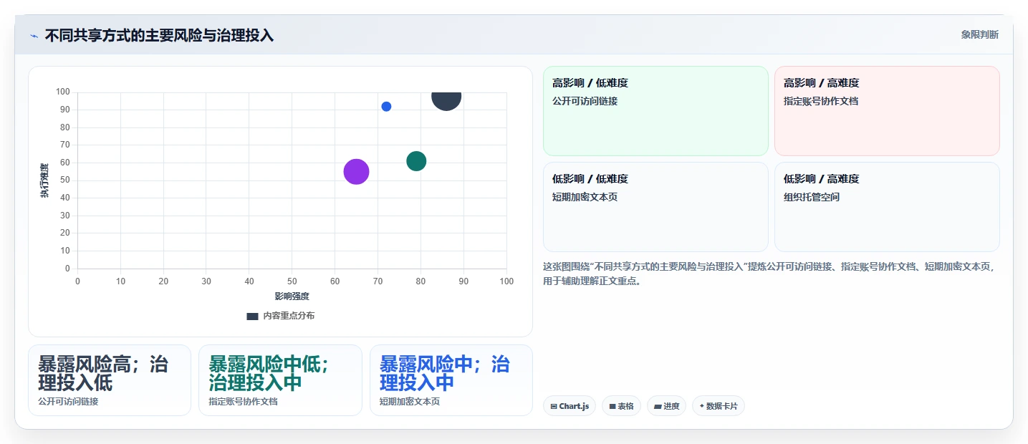Select the purple bubble on chart
Screen dimensions: 1028x444
(356, 172)
